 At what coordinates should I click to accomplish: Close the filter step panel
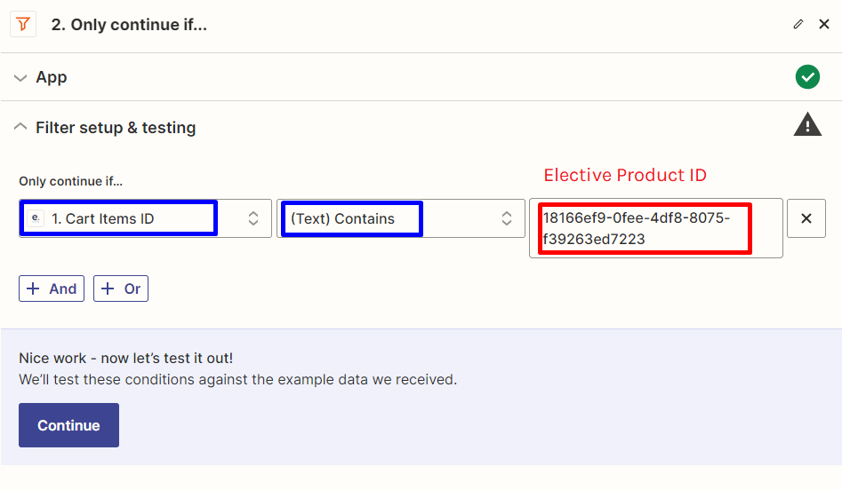[824, 25]
